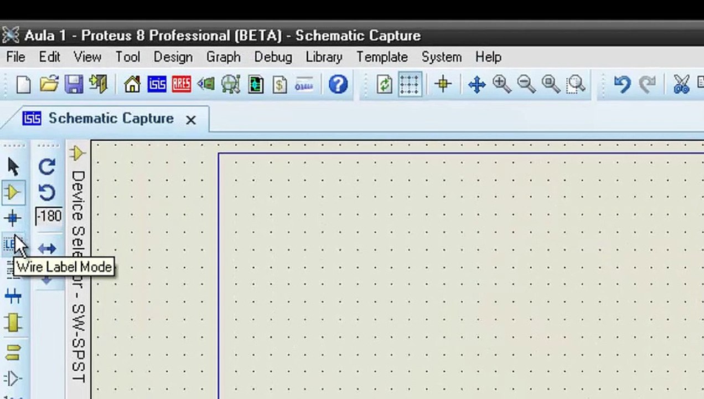Click the Pan/Center at cursor icon

click(x=477, y=85)
